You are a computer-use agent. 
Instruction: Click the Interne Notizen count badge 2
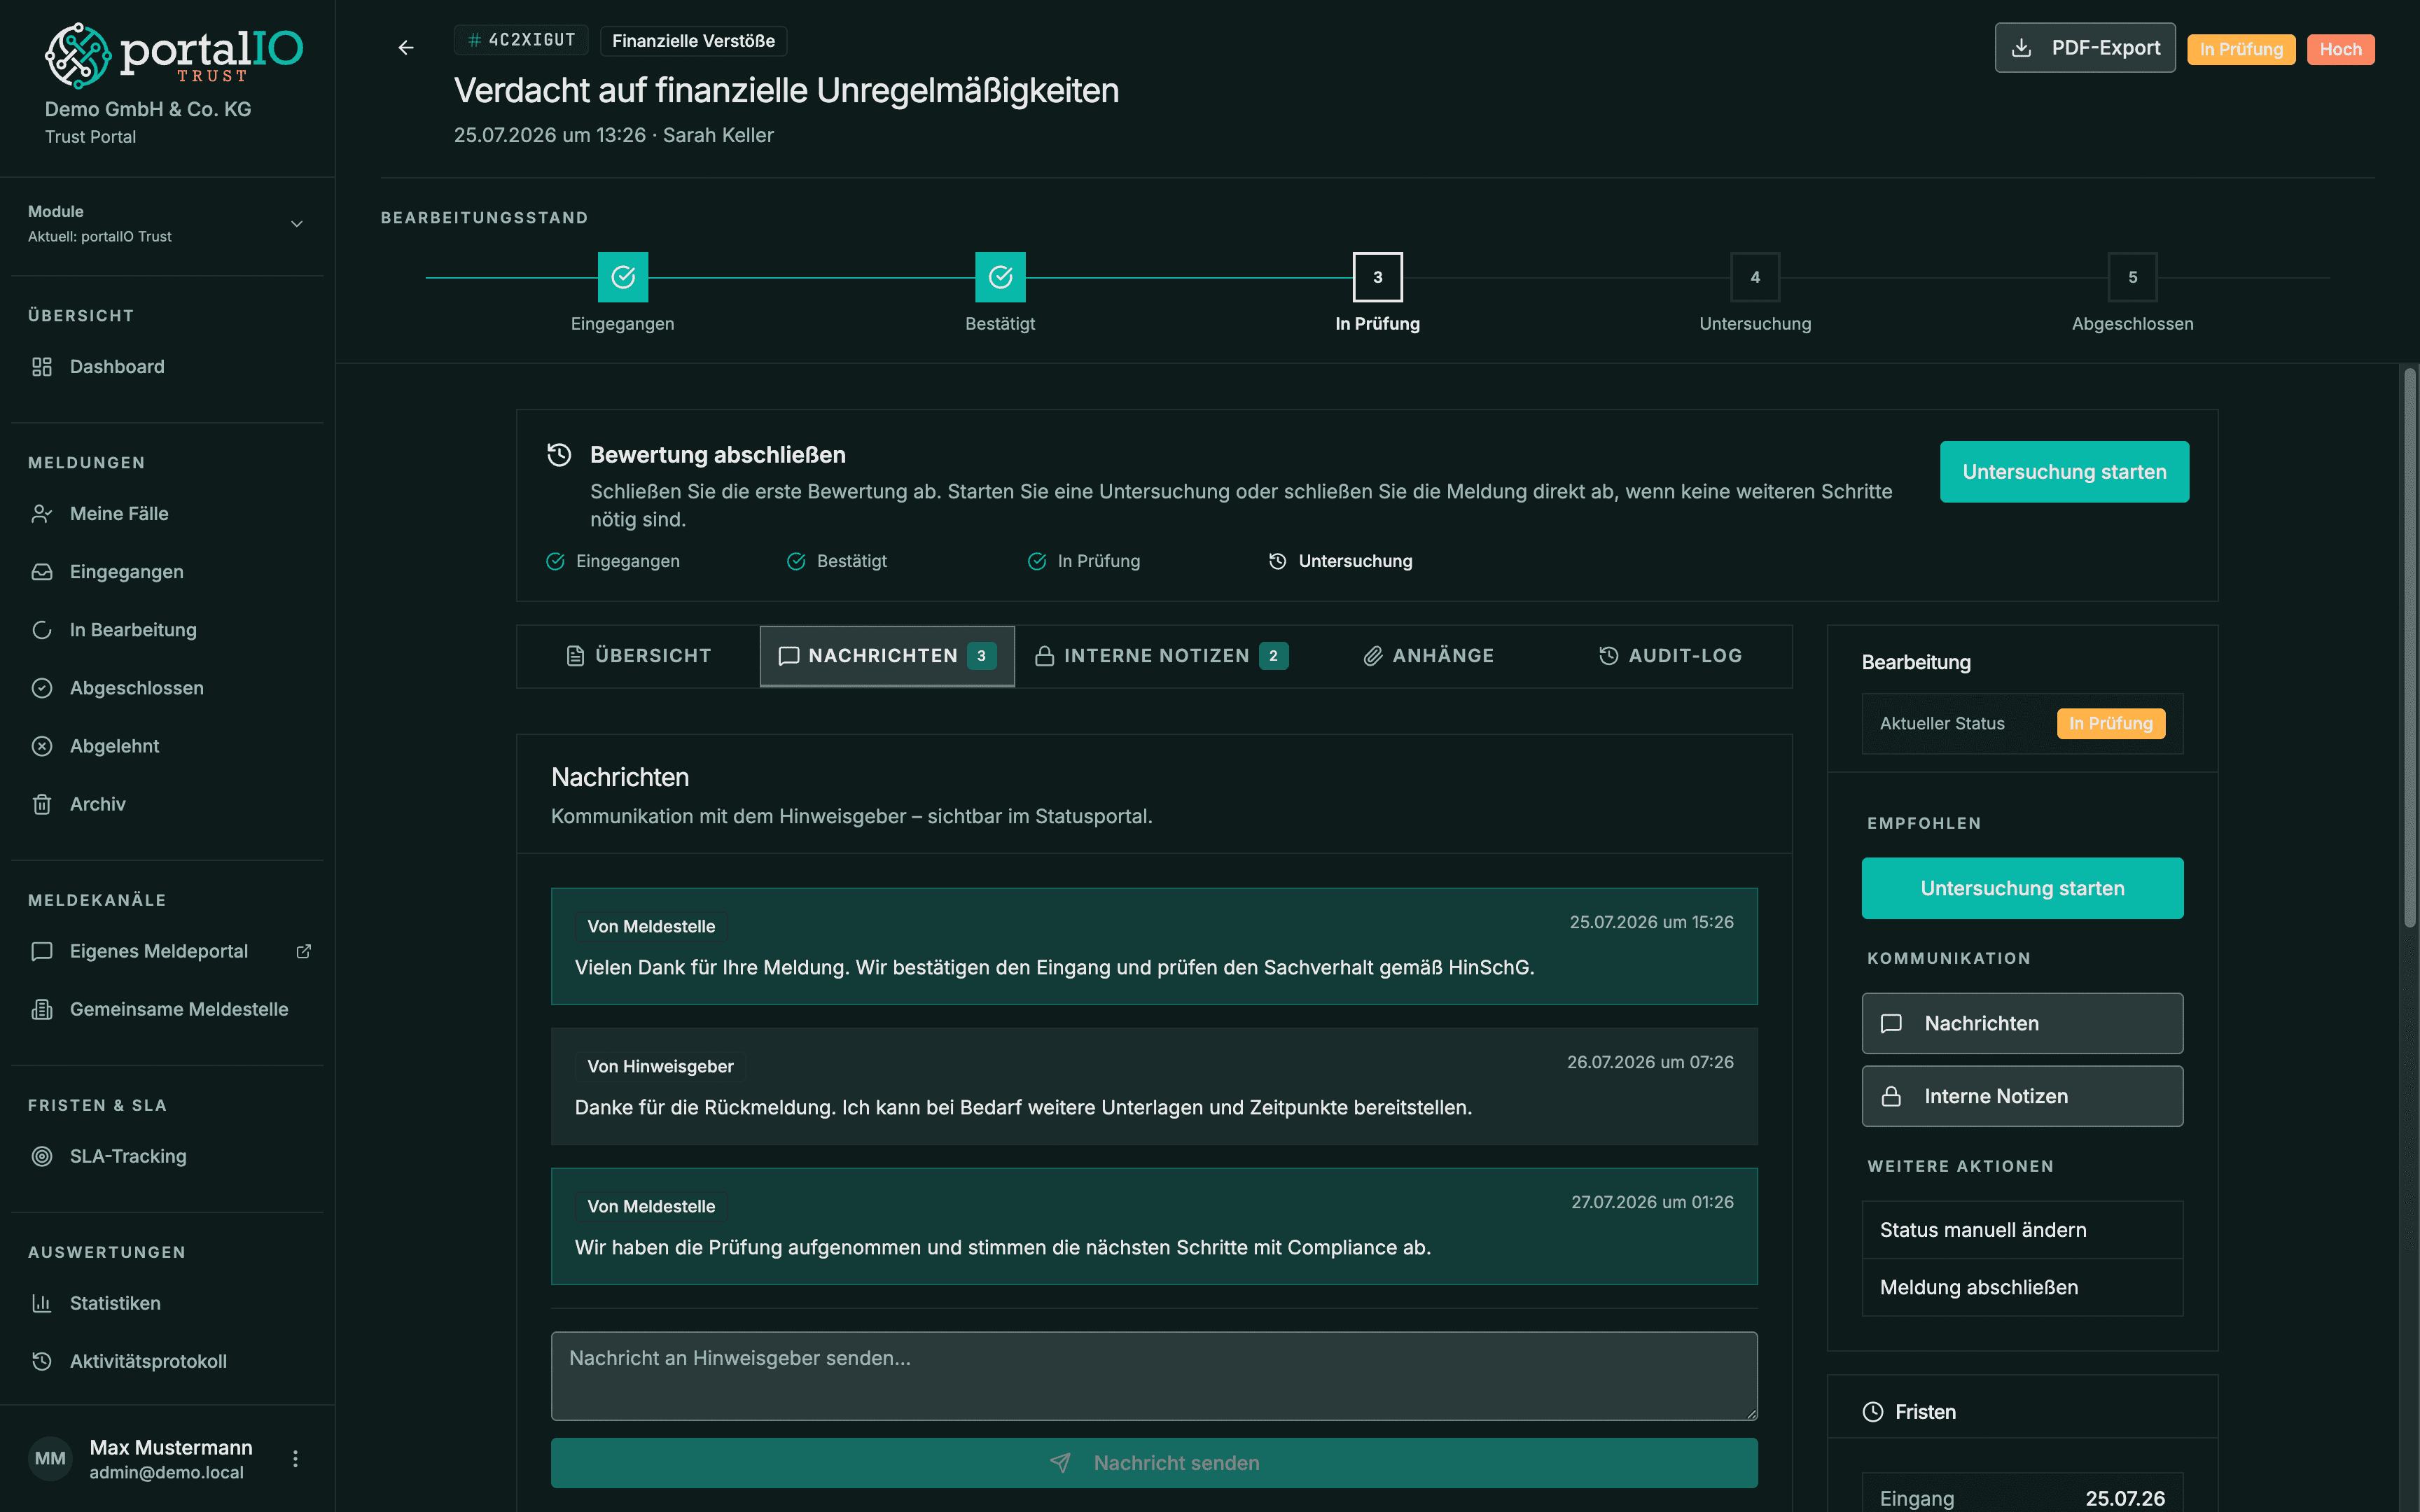pyautogui.click(x=1273, y=656)
